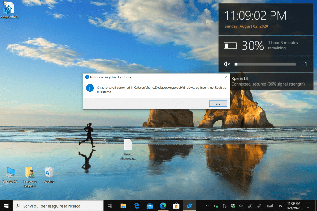Screen dimensions: 317x211
Task: Open legacy Microsoft Edge in taskbar
Action: [137, 206]
